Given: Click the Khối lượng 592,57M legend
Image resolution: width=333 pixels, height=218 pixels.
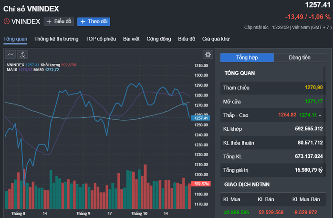Looking at the screenshot, I should coord(58,65).
